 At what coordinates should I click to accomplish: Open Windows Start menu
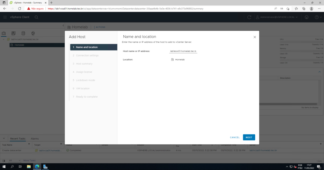point(4,167)
